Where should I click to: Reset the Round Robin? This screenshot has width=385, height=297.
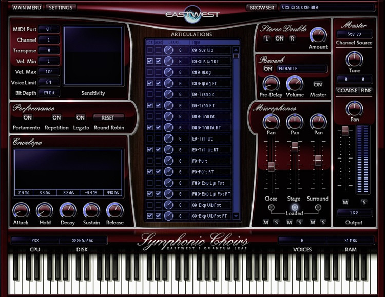[x=108, y=117]
